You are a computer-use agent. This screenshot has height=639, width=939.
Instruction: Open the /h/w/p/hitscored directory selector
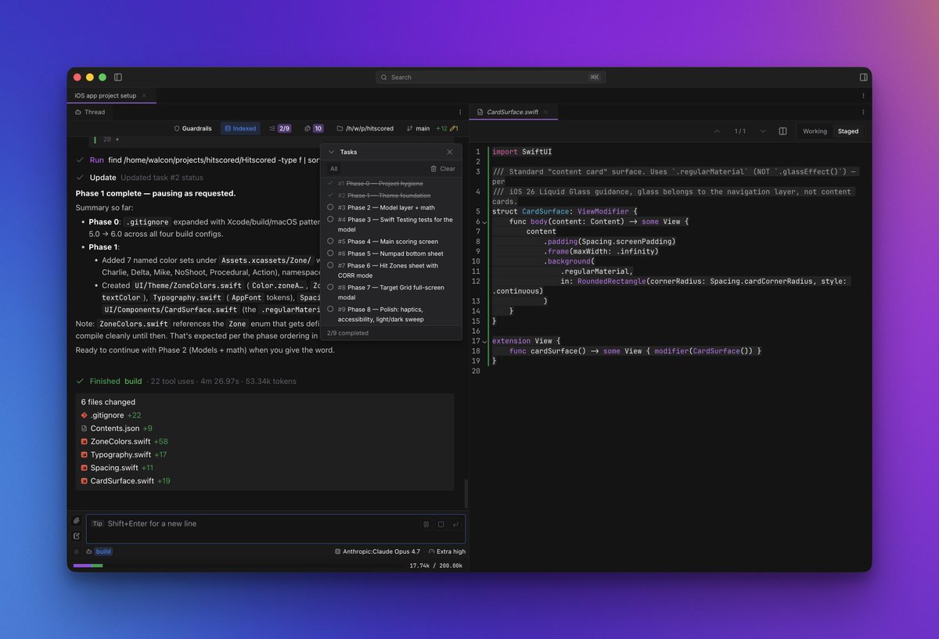coord(365,128)
